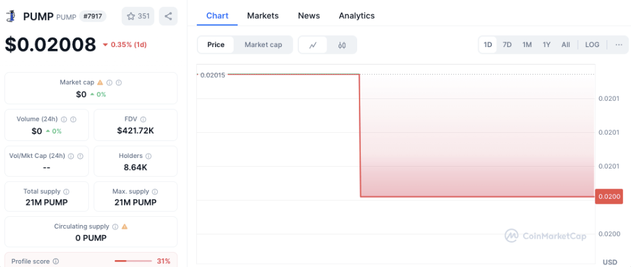
Task: Select the 7D time range
Action: tap(507, 45)
